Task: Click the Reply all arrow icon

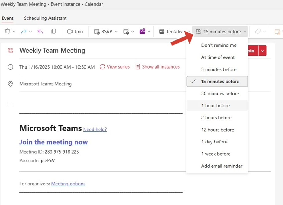Action: pos(40,31)
